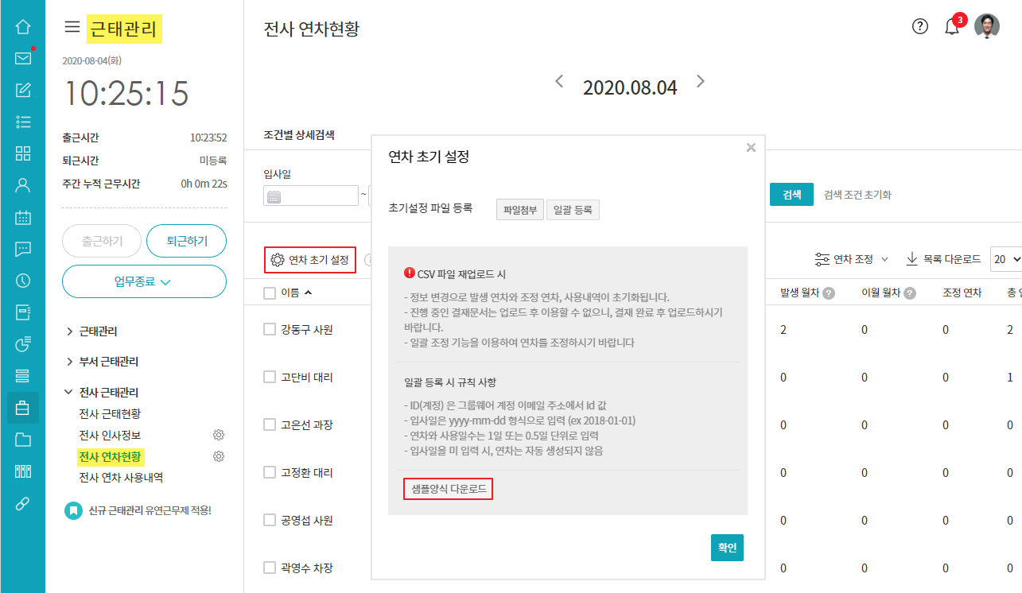1022x593 pixels.
Task: Open the 연차 조정 dropdown
Action: pyautogui.click(x=852, y=259)
